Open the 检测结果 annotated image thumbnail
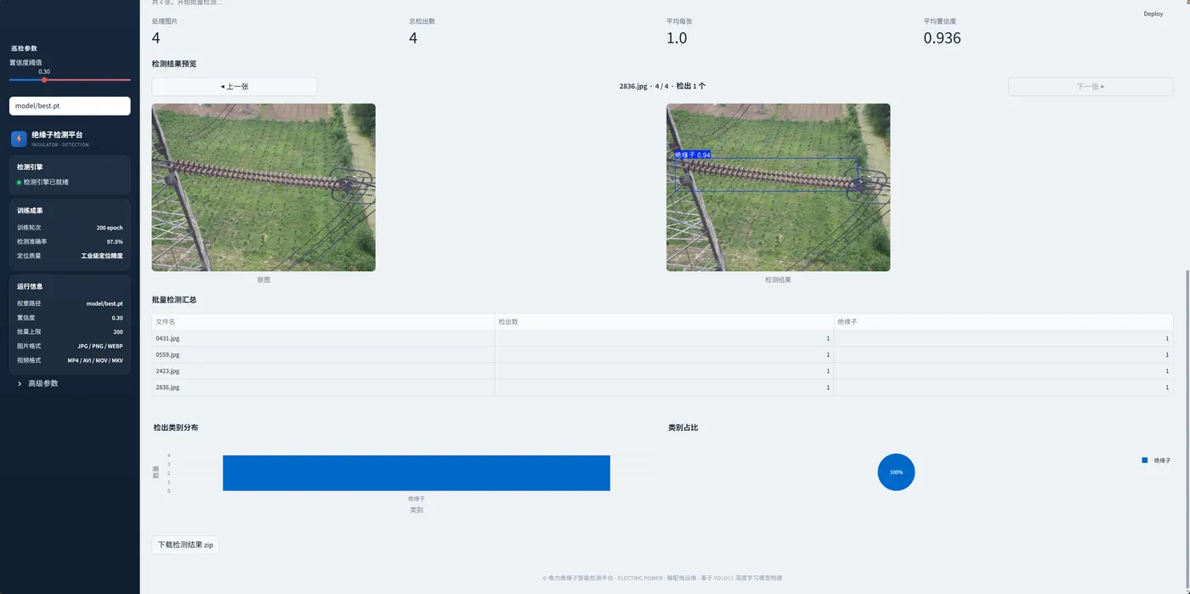Screen dimensions: 1190x594 [778, 188]
